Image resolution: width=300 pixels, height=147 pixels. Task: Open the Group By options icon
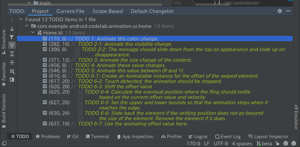click(12, 71)
